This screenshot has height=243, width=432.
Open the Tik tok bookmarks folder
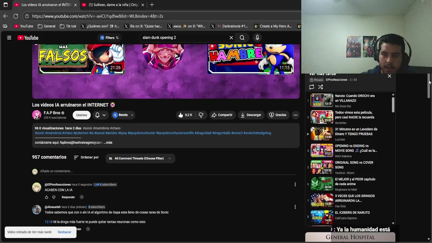(68, 26)
